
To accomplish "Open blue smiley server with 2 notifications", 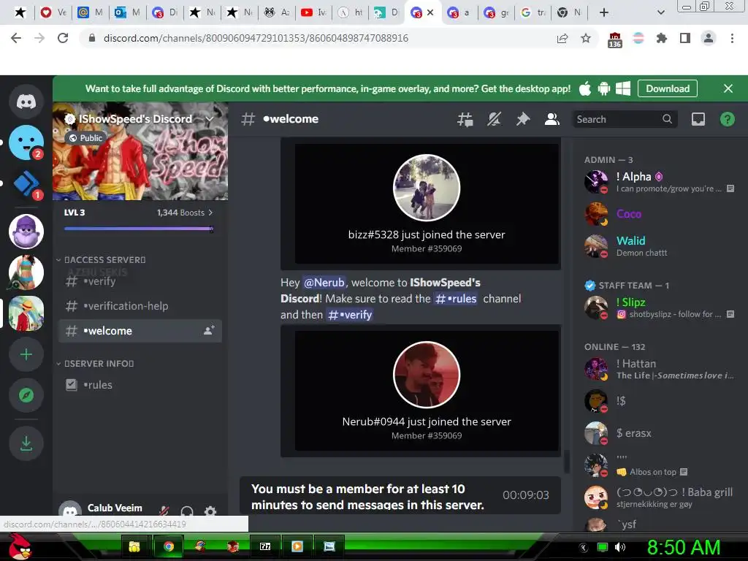I will [x=26, y=142].
